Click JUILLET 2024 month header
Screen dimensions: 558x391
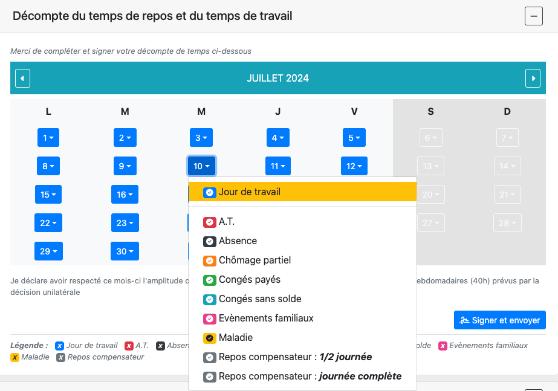pos(277,78)
